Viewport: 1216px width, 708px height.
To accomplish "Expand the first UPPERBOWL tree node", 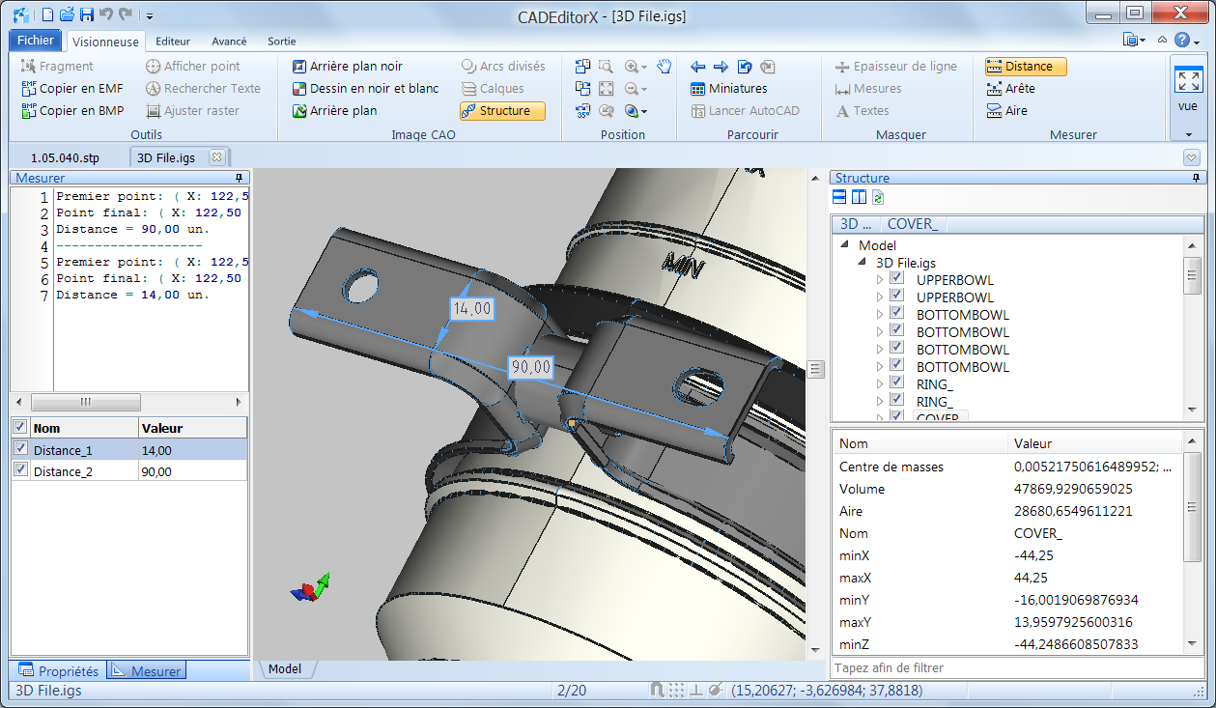I will [x=879, y=280].
